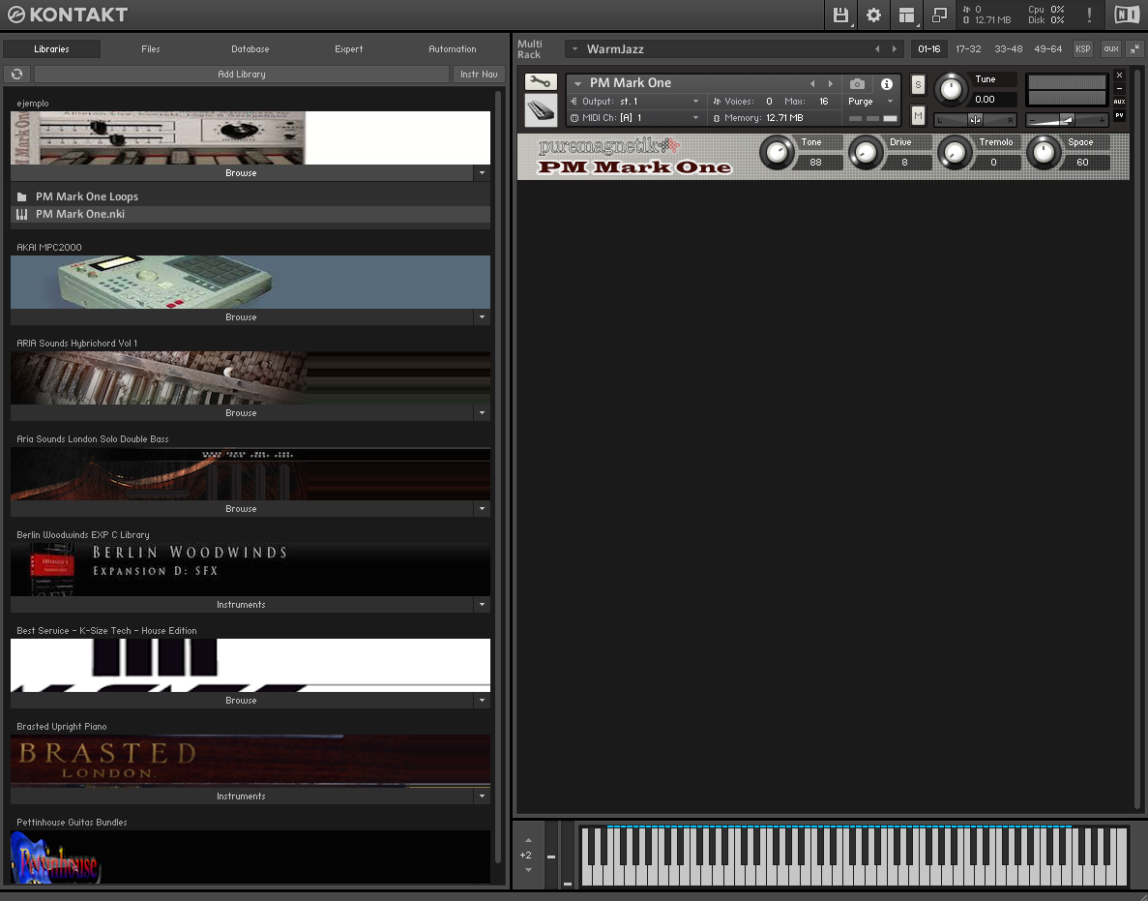
Task: Shift keyboard octave up arrow
Action: tap(529, 840)
